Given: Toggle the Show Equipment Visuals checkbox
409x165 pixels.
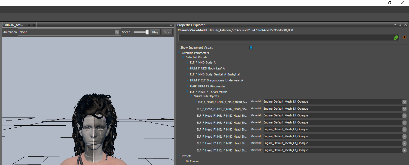Looking at the screenshot, I should point(251,47).
